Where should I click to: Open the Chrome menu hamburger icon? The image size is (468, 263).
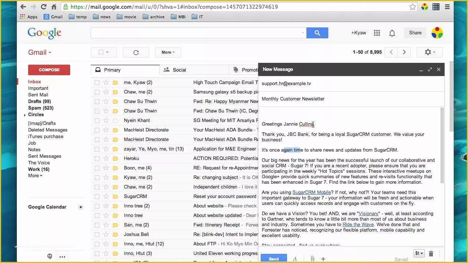coord(447,7)
